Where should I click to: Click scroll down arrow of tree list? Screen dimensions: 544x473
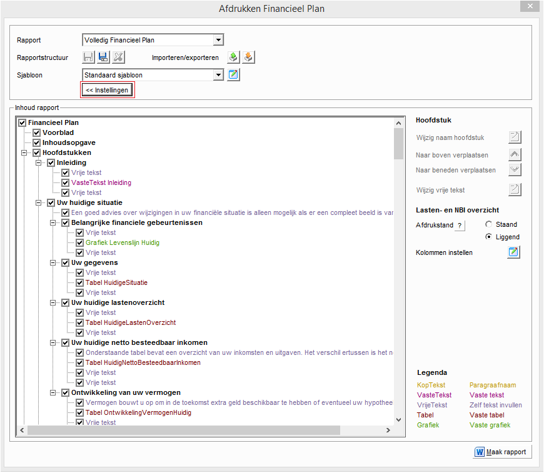(x=399, y=420)
